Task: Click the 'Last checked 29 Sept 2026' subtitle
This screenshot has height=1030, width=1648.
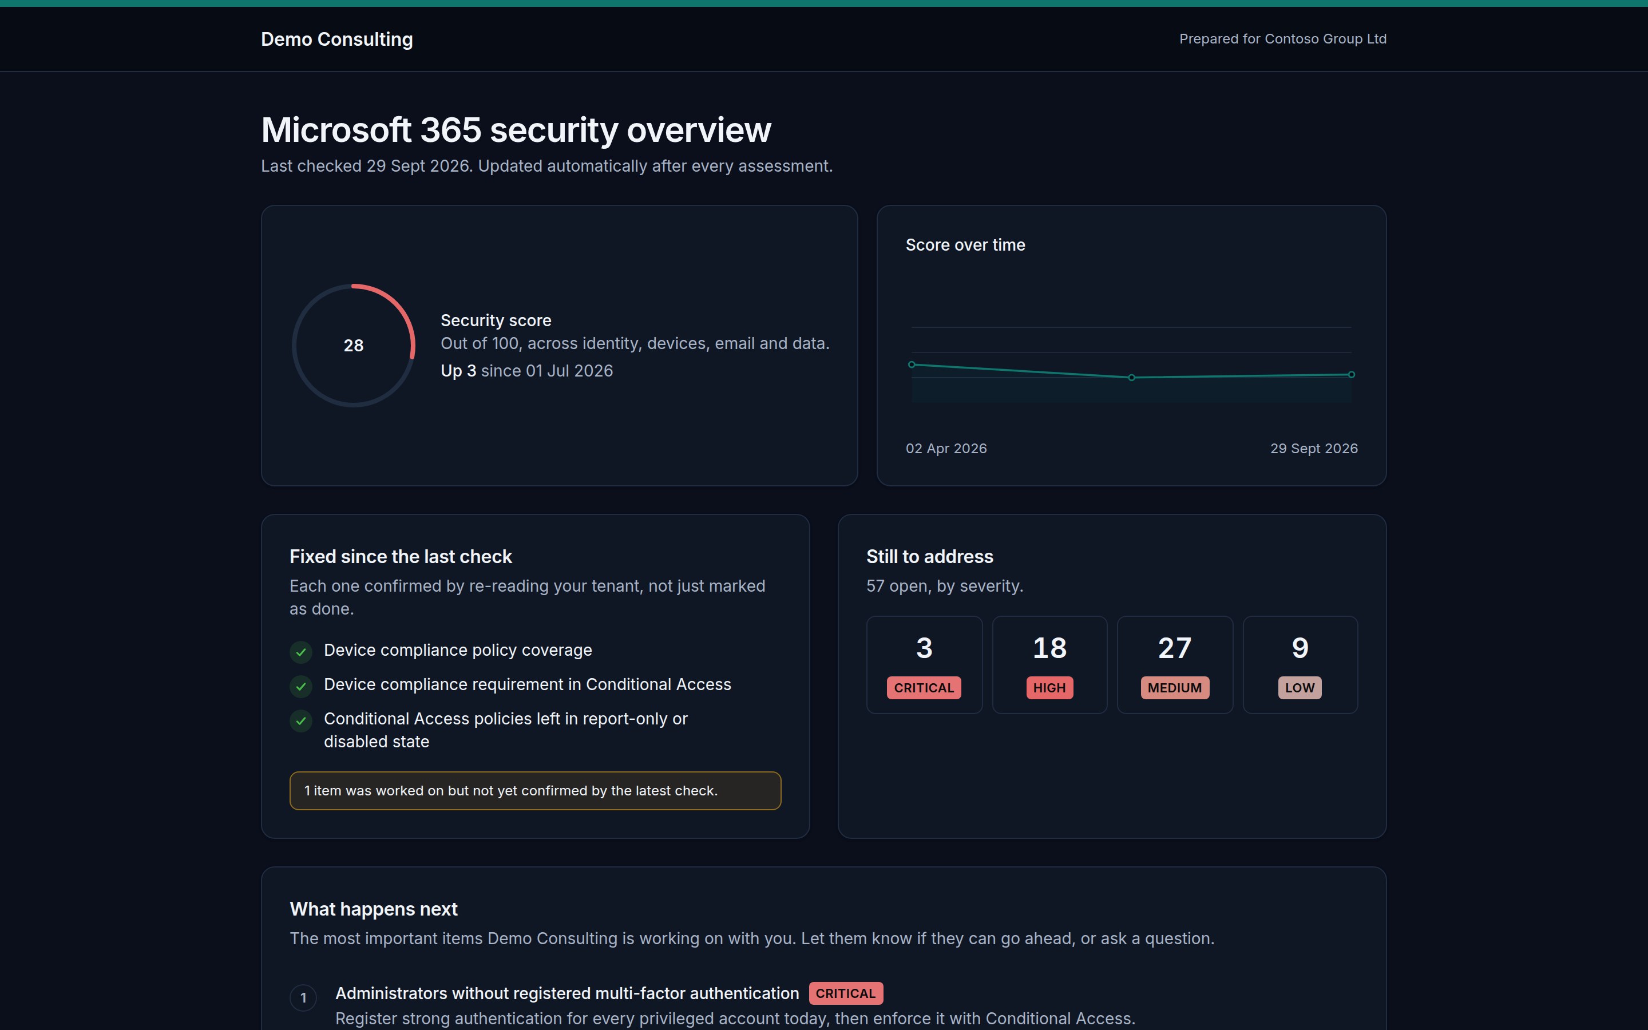Action: pos(547,166)
